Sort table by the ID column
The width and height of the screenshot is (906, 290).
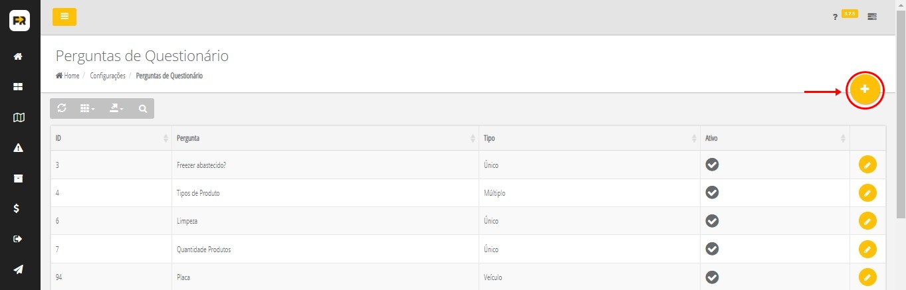(110, 138)
